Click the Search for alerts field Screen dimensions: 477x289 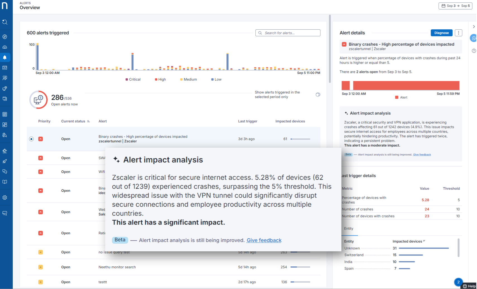[x=288, y=33]
